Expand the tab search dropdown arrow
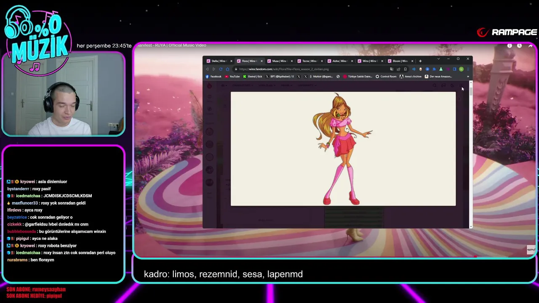 438,58
